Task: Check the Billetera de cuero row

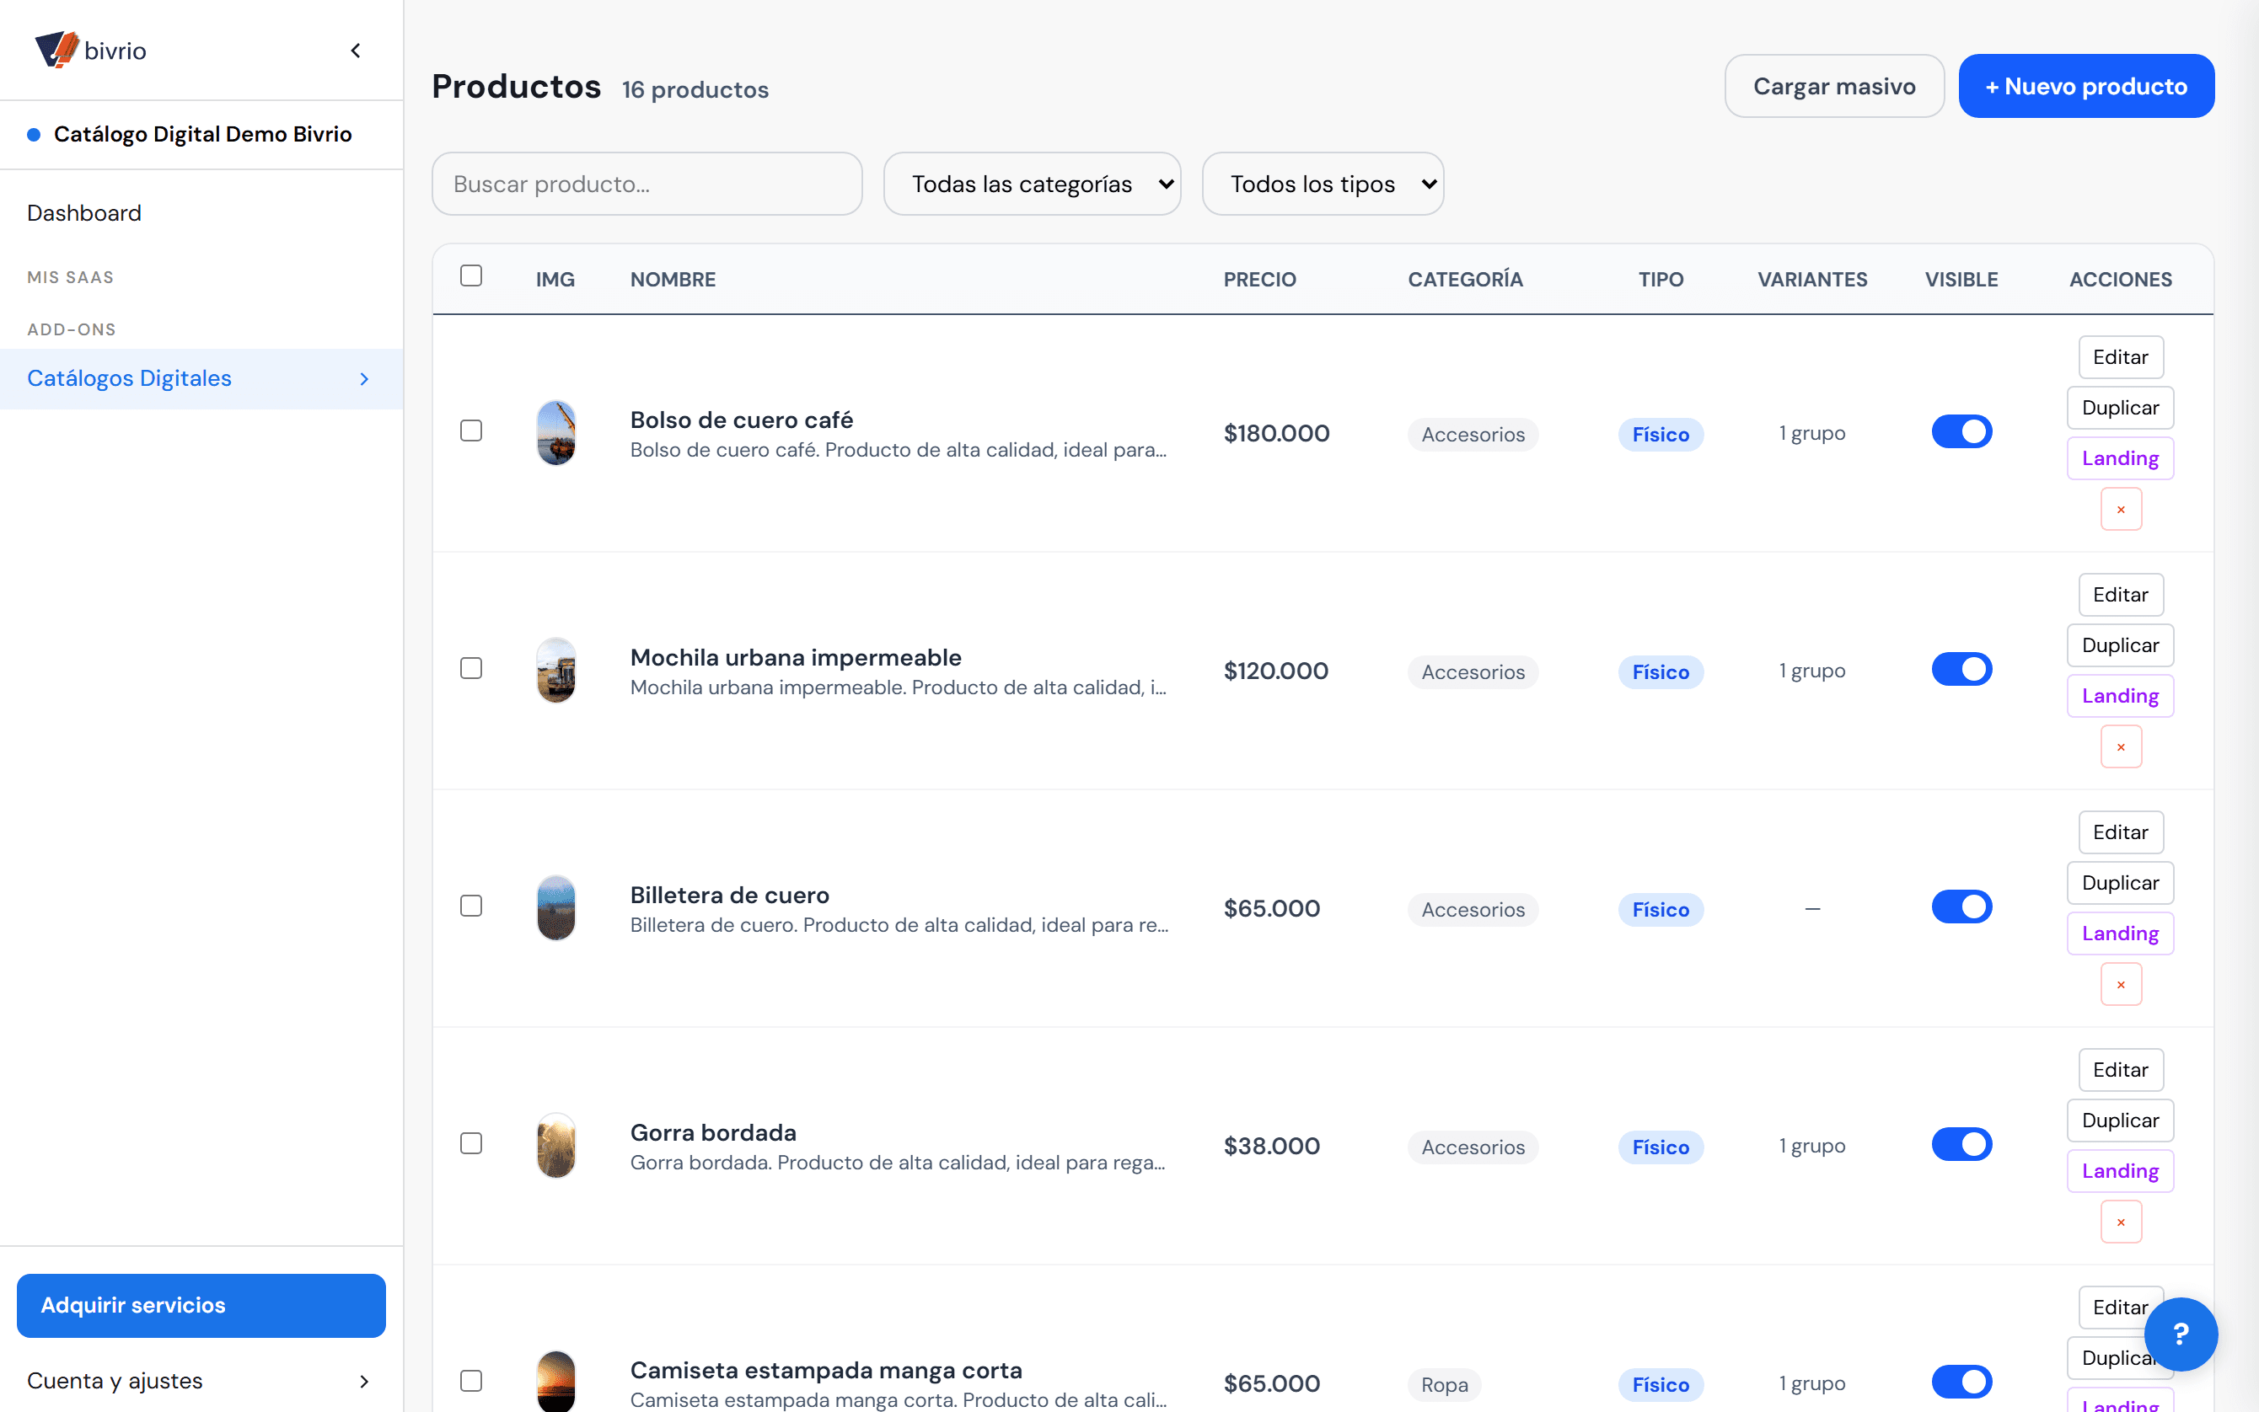Action: 471,906
